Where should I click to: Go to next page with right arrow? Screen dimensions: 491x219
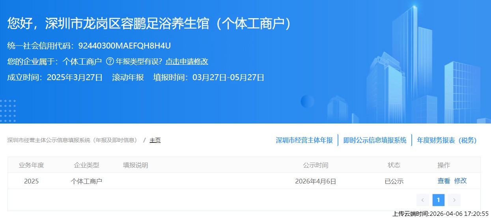point(454,200)
